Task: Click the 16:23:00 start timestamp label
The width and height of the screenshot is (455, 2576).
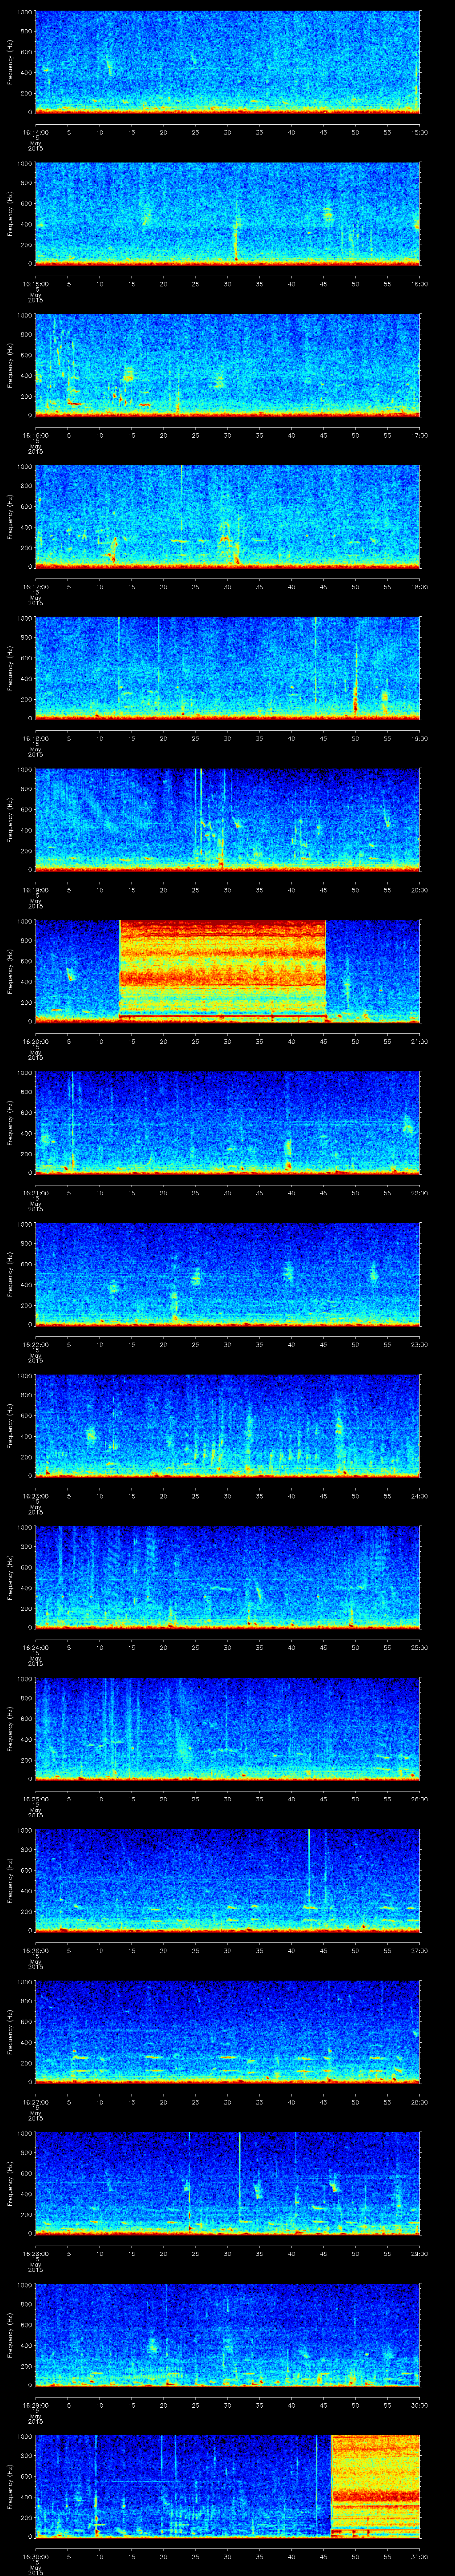Action: coord(35,1496)
